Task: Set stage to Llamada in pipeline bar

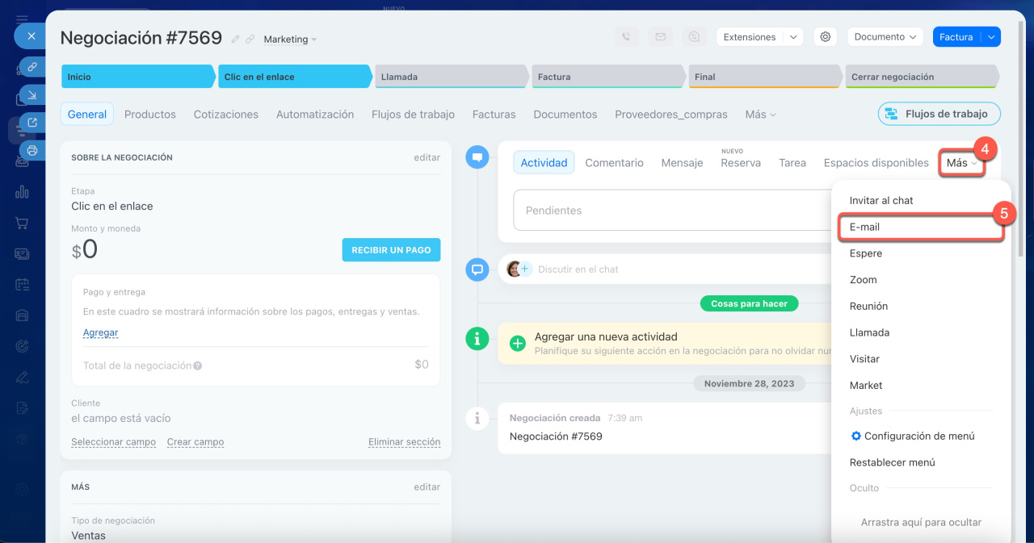Action: [448, 77]
